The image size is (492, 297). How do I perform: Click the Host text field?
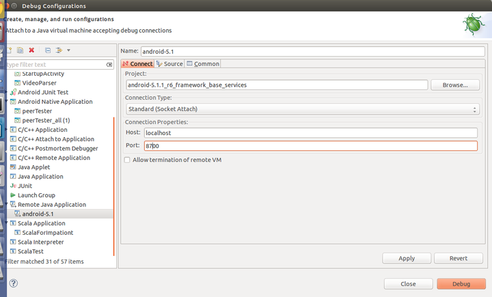(310, 132)
